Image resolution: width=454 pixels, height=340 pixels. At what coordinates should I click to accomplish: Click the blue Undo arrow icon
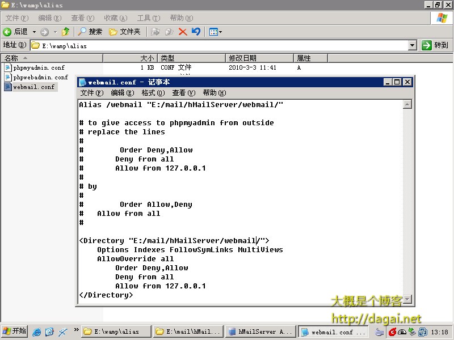pos(196,32)
